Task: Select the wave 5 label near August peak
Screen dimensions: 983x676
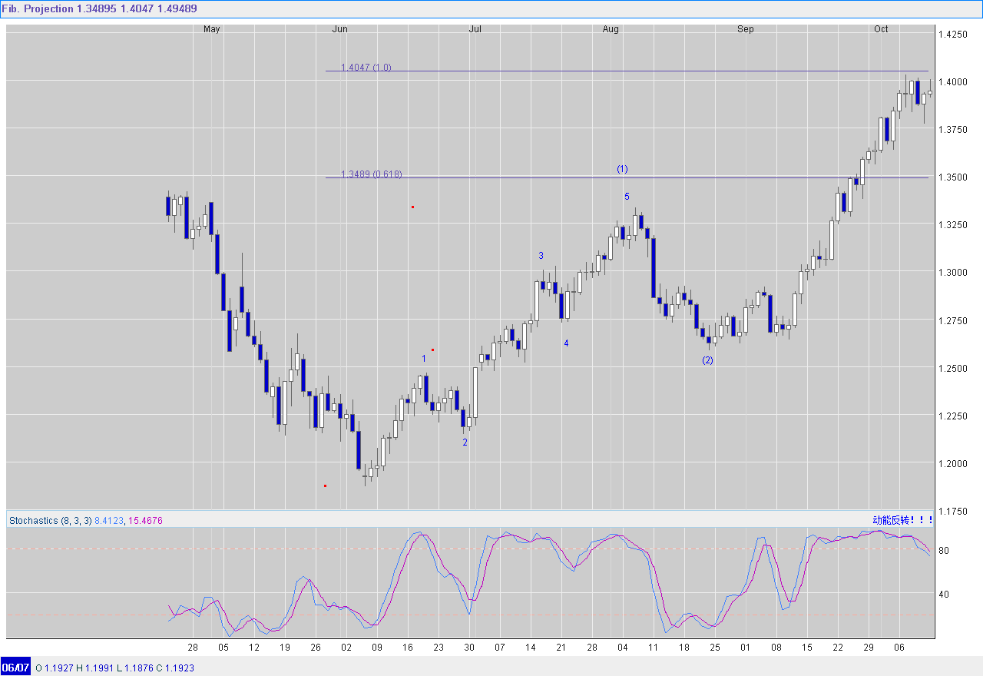Action: click(x=627, y=197)
